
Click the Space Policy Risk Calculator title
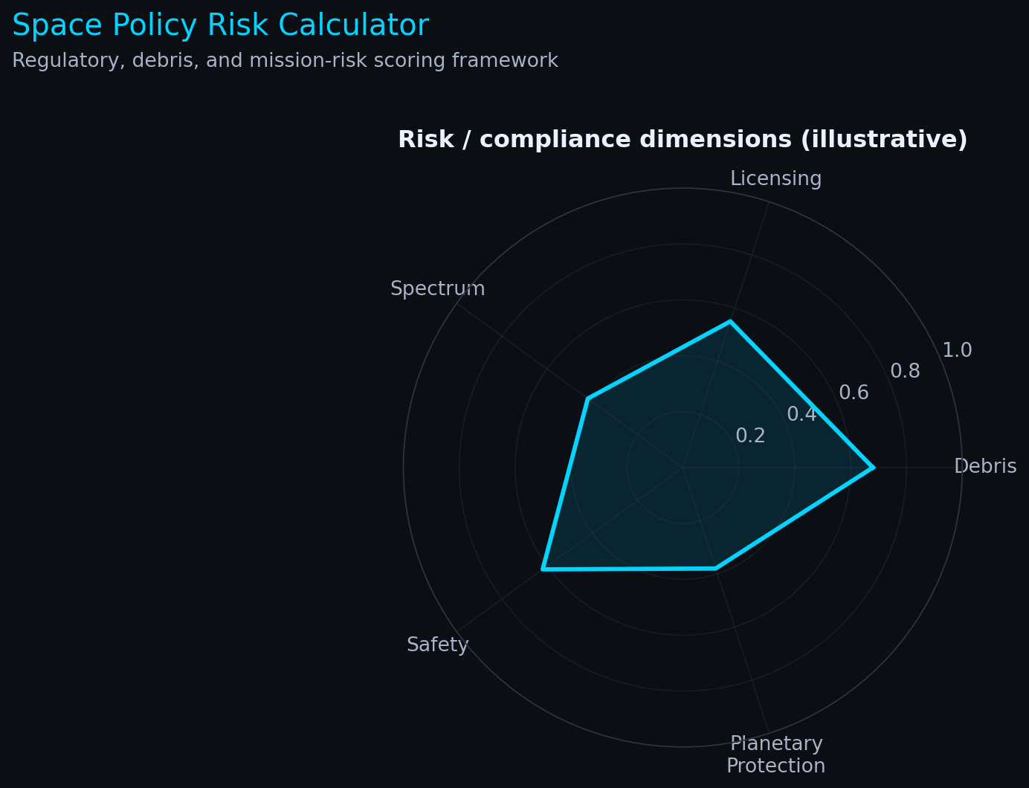coord(220,26)
